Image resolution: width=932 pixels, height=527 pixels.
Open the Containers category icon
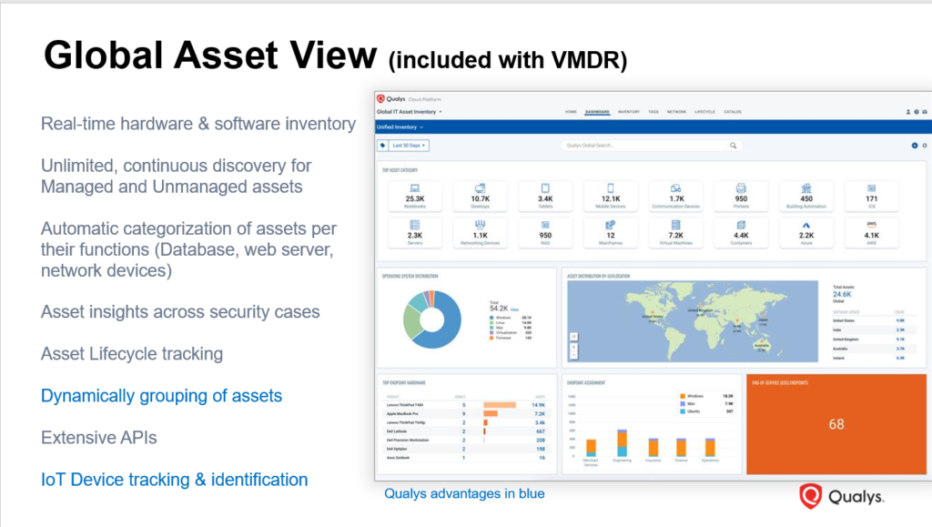[741, 225]
